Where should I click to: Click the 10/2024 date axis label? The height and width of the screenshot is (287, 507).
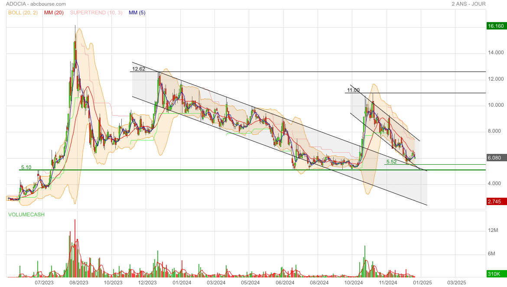coord(354,283)
